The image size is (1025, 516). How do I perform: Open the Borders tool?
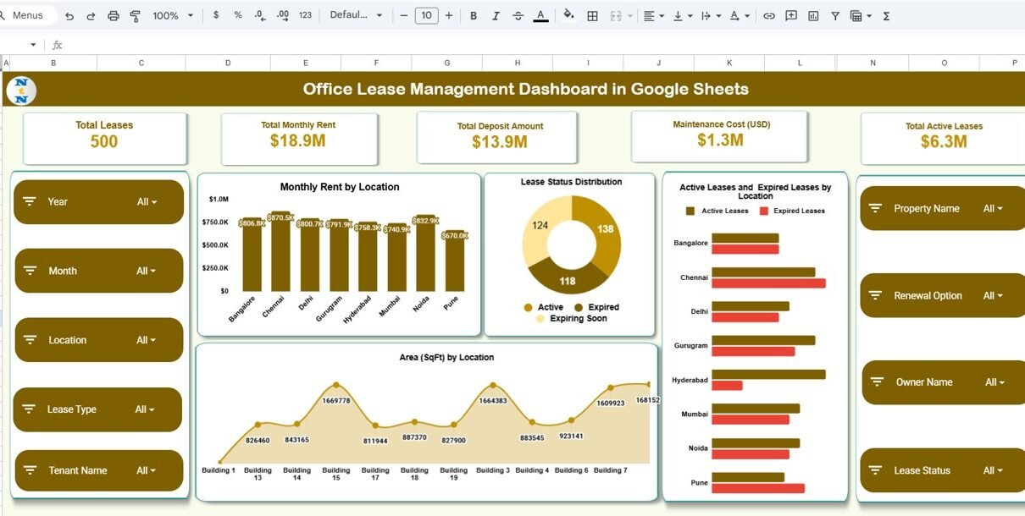(x=592, y=15)
